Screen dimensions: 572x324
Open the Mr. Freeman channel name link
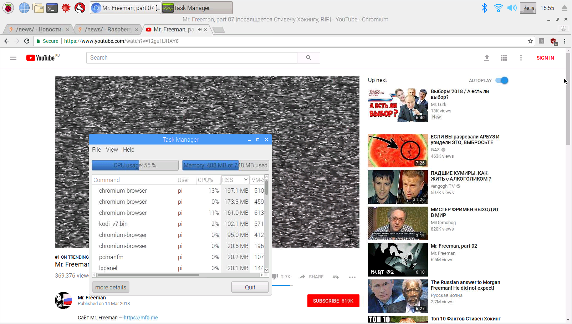(x=92, y=298)
